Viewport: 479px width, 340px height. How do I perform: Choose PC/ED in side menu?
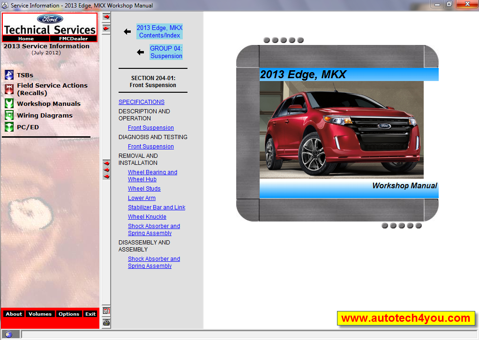[28, 127]
